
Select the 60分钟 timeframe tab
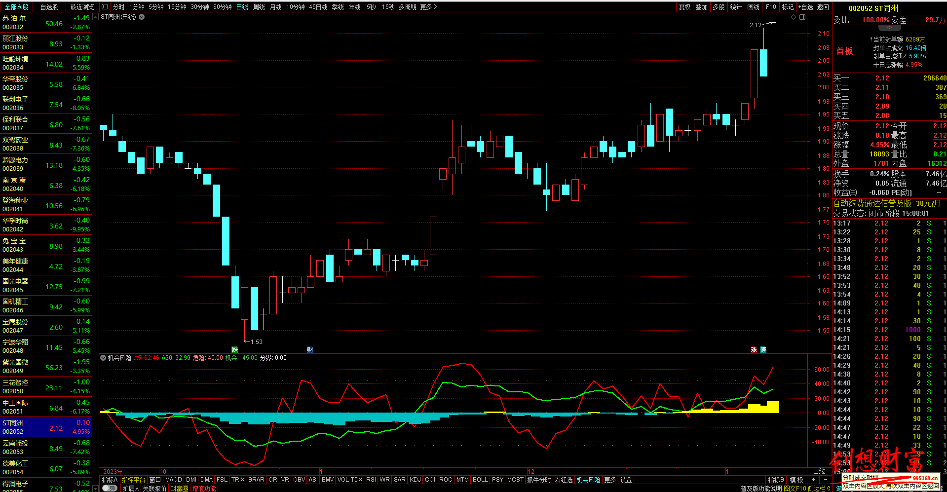(x=223, y=7)
